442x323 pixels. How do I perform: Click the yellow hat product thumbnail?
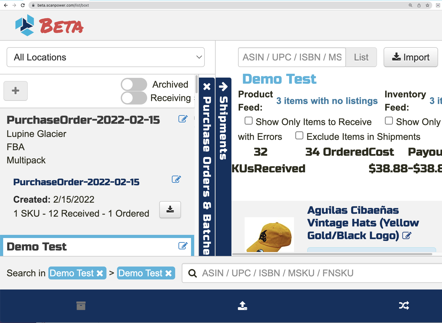click(269, 234)
